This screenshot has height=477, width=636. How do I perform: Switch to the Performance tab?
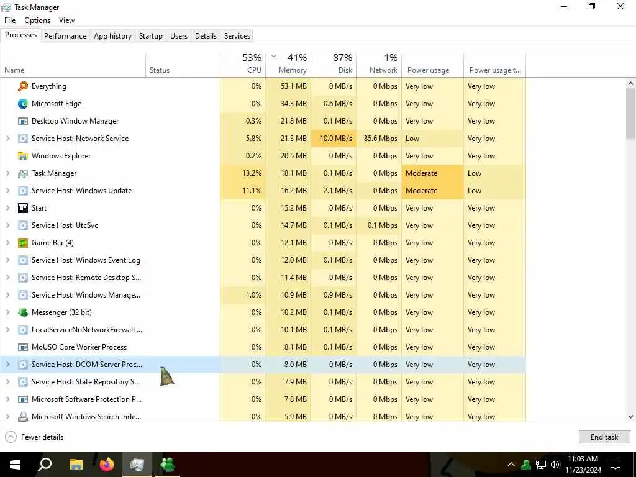65,35
